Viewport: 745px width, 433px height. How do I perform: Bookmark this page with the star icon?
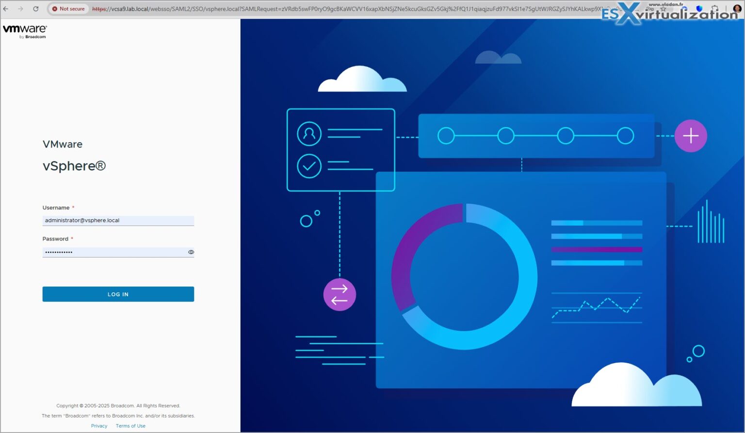pos(664,8)
